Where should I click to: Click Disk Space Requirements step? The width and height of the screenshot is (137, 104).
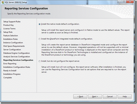14,46
